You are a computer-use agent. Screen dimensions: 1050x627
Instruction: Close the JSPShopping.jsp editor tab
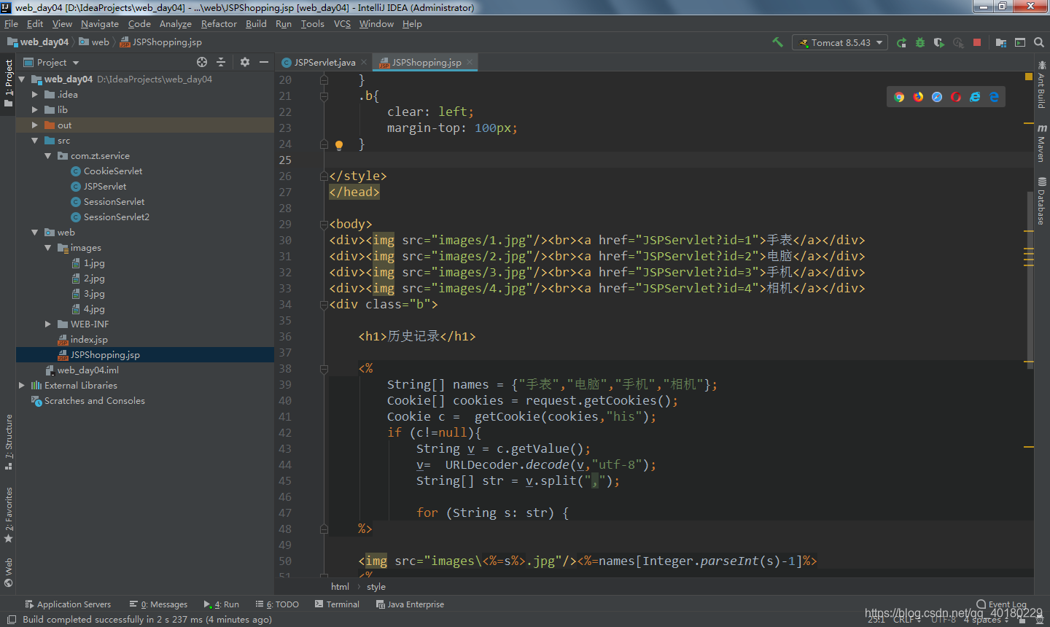pos(470,62)
